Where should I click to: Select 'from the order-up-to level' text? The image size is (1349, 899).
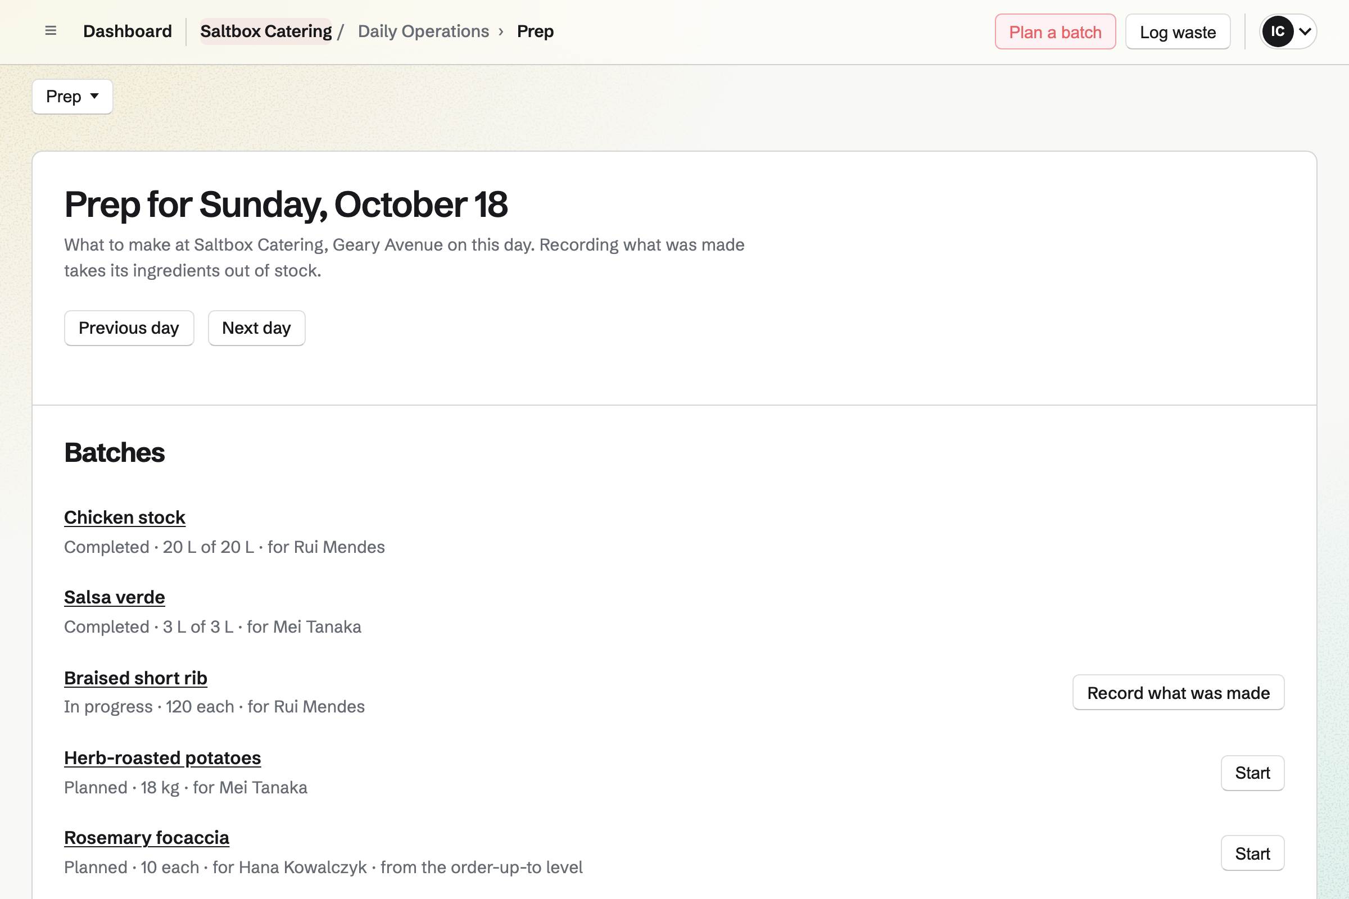click(481, 867)
